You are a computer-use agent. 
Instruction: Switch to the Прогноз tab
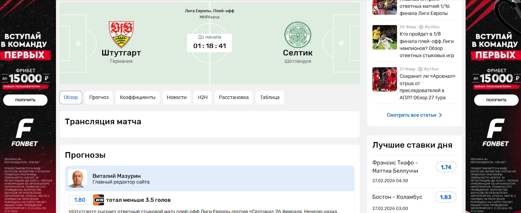point(99,98)
